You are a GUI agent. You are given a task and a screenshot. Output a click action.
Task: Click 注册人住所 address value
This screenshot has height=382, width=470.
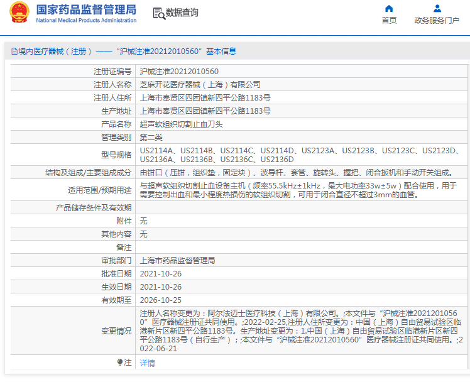click(x=205, y=97)
